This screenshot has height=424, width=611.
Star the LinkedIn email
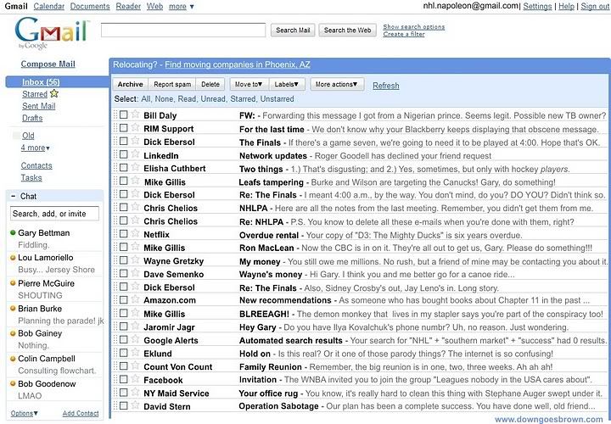135,153
